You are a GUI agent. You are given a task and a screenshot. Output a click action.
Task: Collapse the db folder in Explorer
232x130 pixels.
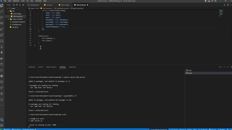(x=9, y=11)
